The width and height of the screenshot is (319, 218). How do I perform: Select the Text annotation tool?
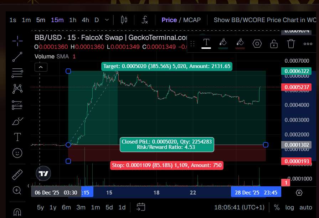[17, 137]
